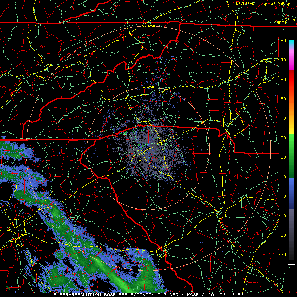
Task: Click the 0 value on the dBZ scale
Action: (x=285, y=196)
